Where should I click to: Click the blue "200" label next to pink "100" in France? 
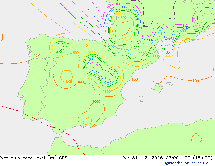150,40
